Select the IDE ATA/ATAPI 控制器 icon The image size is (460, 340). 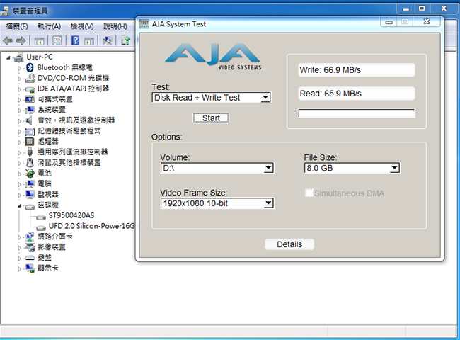(30, 89)
